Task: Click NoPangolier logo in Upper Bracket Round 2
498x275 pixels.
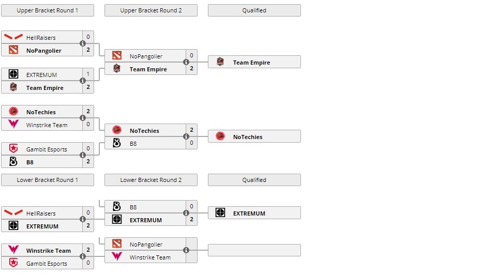Action: (x=117, y=56)
